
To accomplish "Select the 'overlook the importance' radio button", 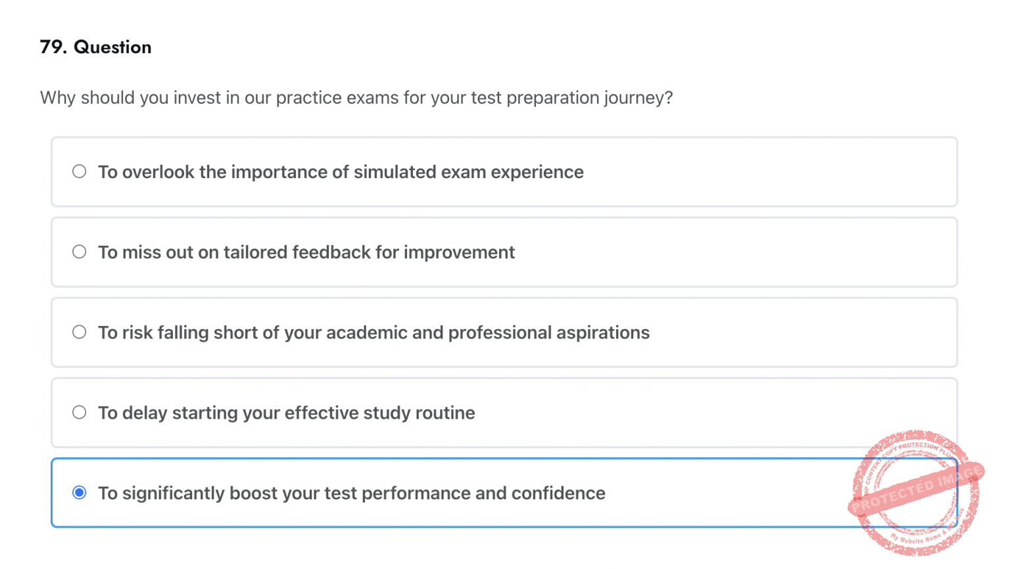I will 80,171.
